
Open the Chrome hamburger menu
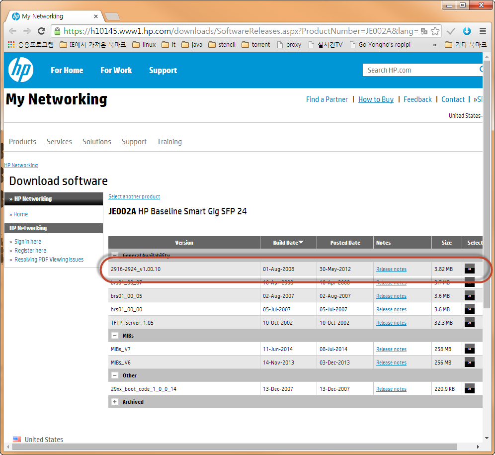(x=483, y=31)
